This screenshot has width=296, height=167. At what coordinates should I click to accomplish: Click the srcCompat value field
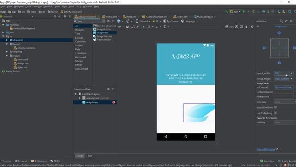point(284,87)
